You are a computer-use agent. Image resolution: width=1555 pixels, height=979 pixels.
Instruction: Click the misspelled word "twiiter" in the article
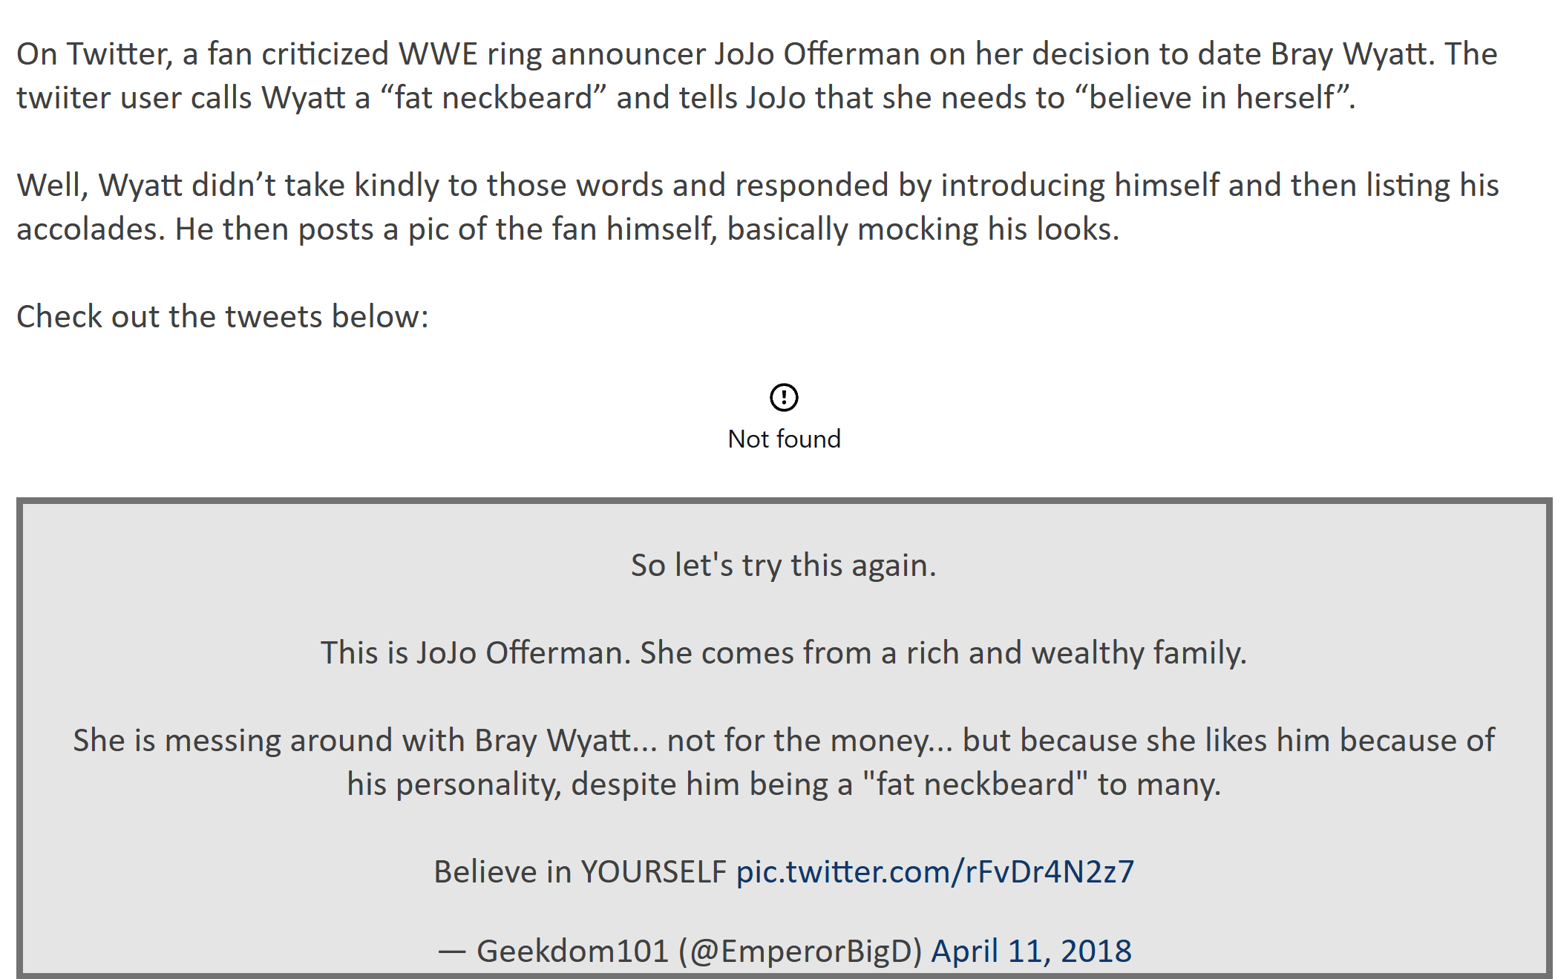pyautogui.click(x=64, y=98)
